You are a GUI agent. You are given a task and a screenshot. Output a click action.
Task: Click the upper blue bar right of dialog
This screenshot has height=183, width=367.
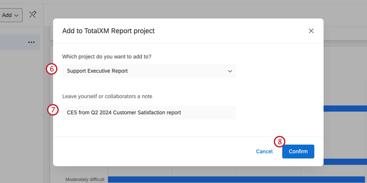345,109
